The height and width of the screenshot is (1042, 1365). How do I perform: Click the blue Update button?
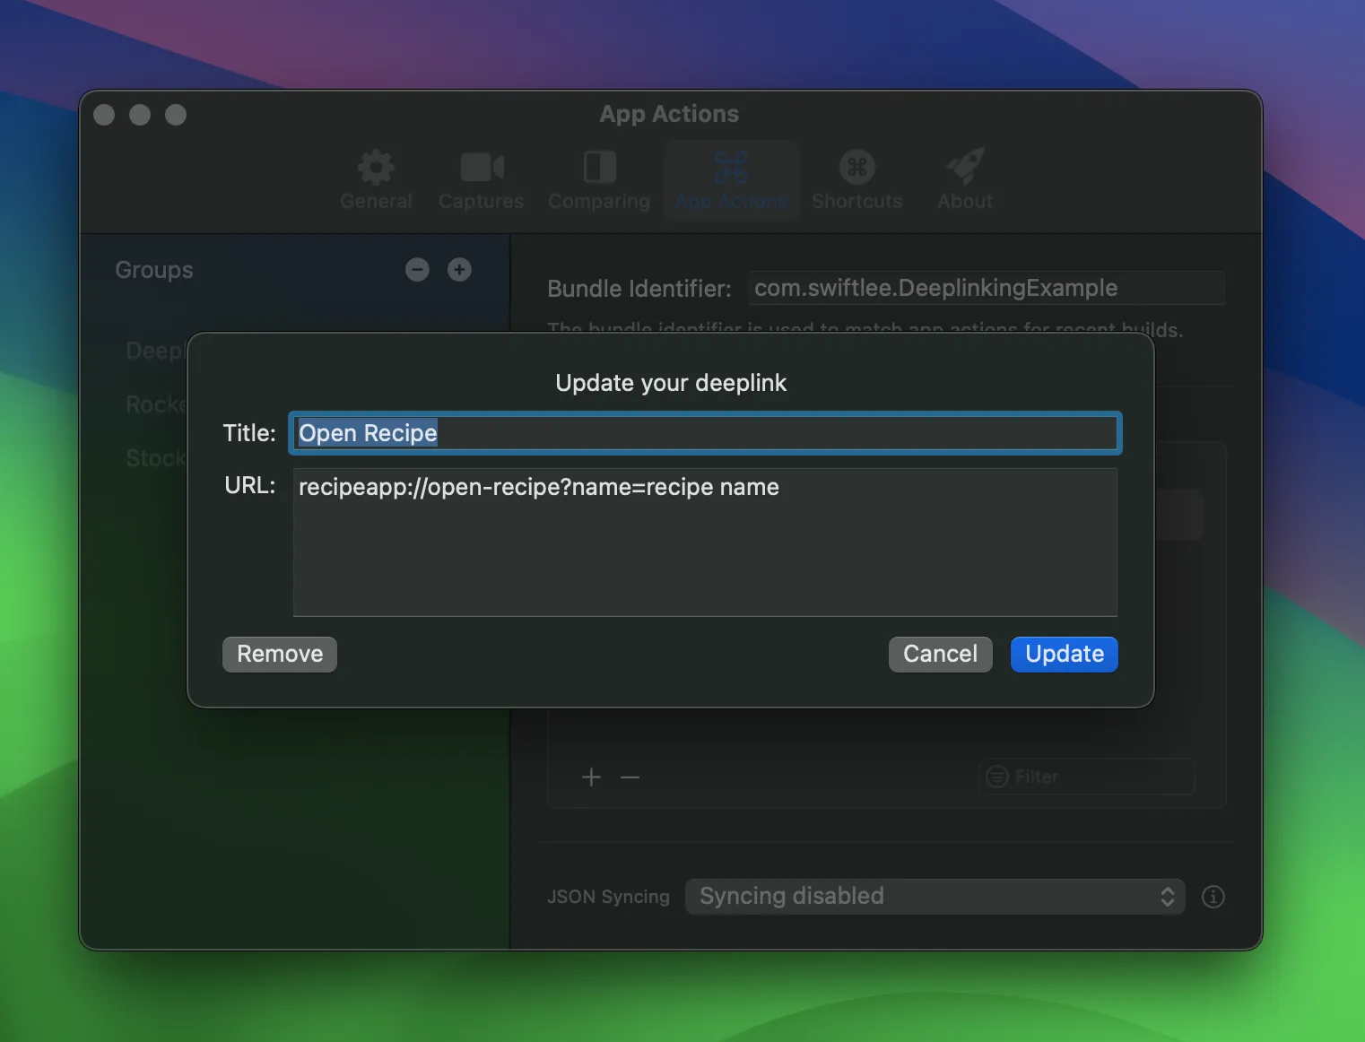(1064, 655)
